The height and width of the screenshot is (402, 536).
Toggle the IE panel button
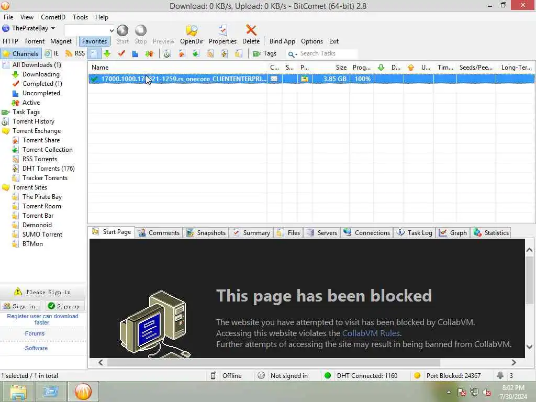(52, 53)
